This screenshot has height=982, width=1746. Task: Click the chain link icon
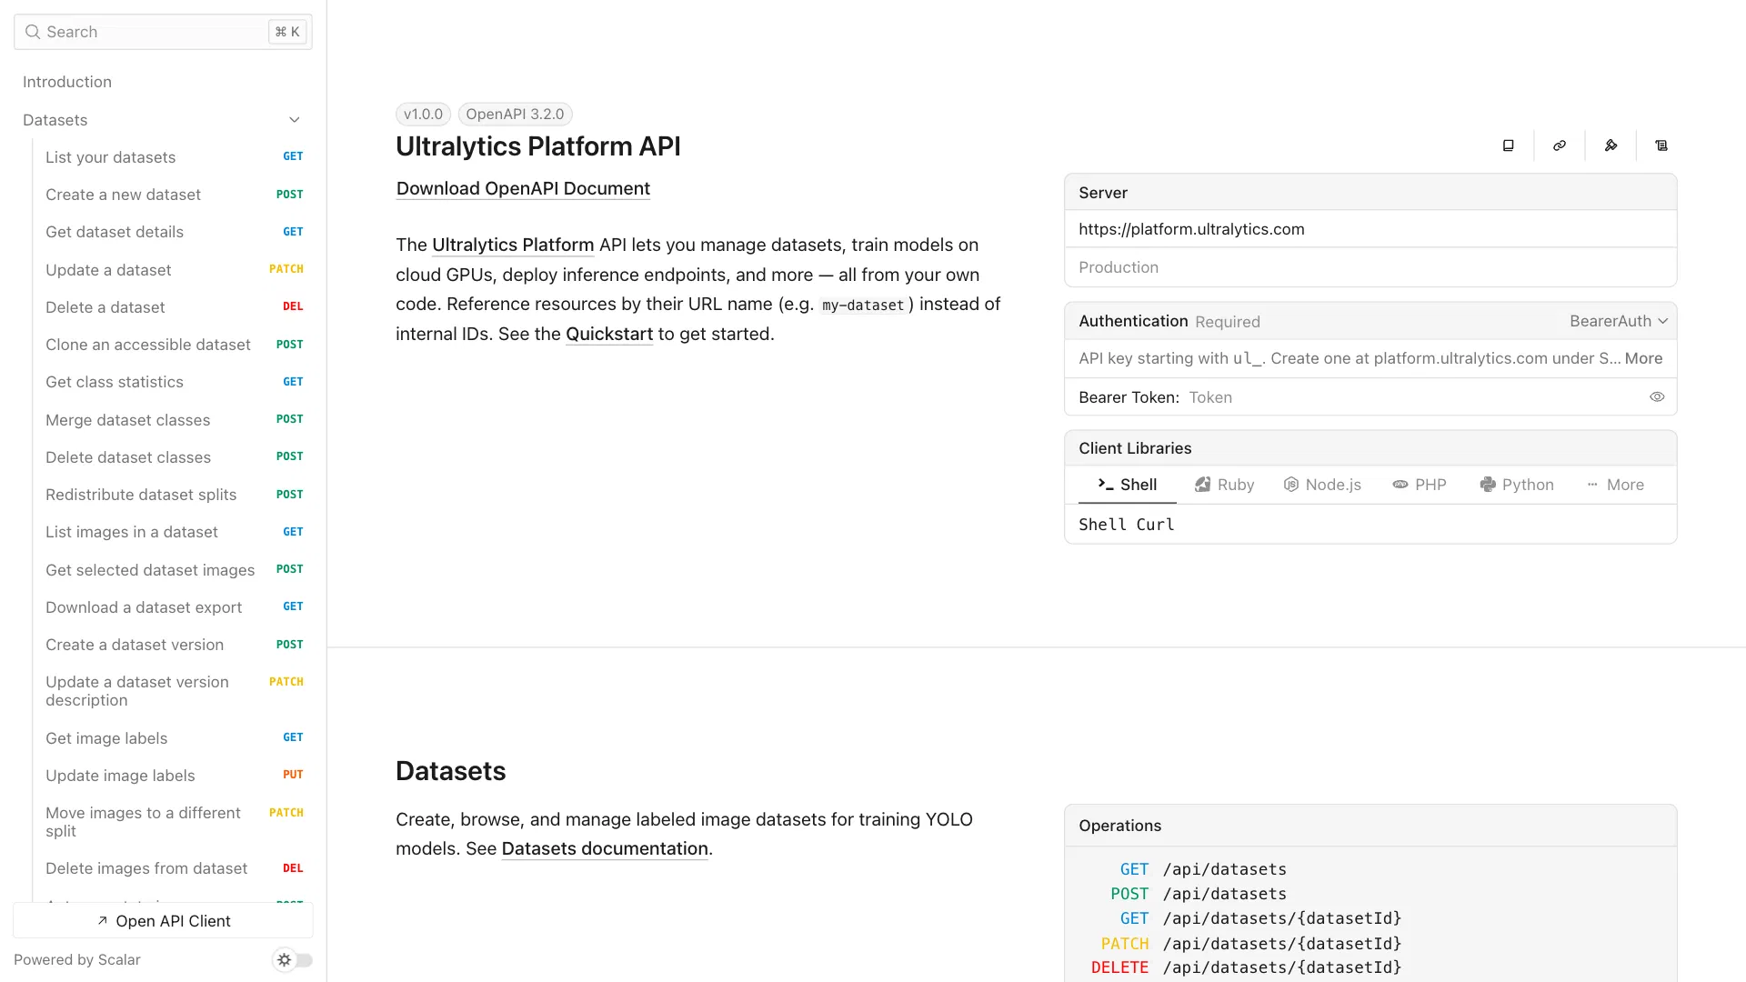(x=1560, y=145)
